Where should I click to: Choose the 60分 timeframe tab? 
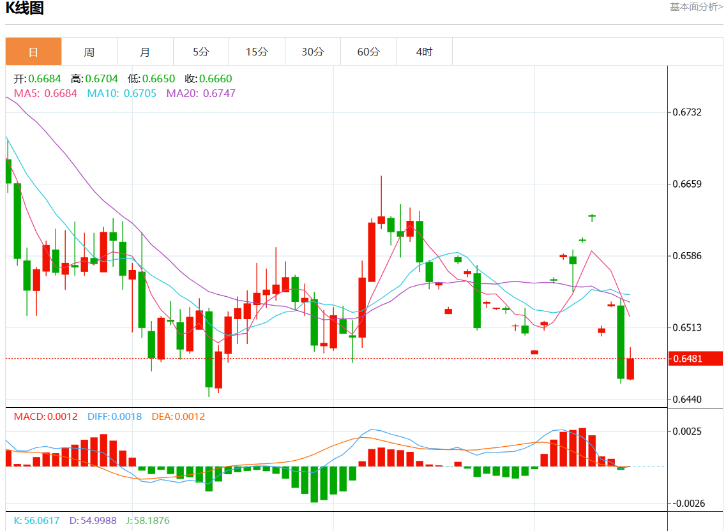pos(368,52)
